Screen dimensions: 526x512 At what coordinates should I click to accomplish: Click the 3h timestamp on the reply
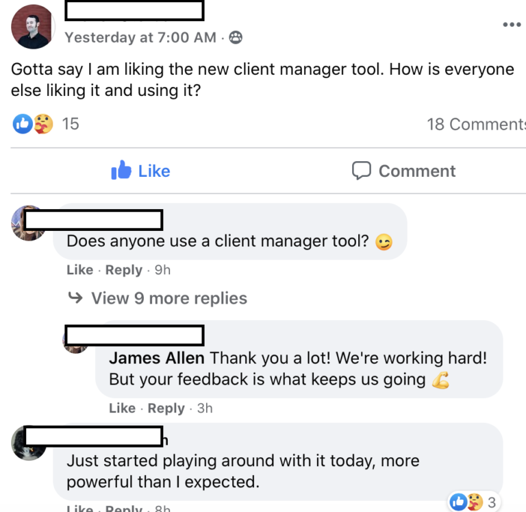click(x=205, y=409)
